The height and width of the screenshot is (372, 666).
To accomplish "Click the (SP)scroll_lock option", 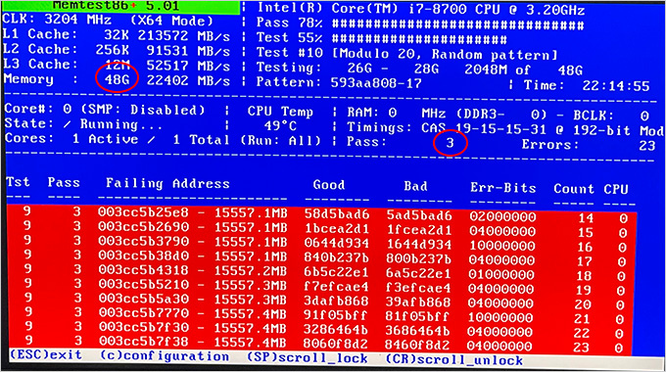I will [308, 357].
